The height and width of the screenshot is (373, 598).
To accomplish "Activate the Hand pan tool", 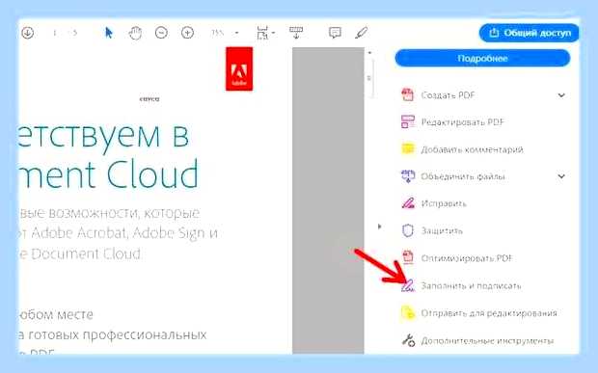I will coord(135,33).
